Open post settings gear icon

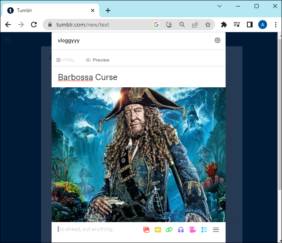(x=218, y=40)
